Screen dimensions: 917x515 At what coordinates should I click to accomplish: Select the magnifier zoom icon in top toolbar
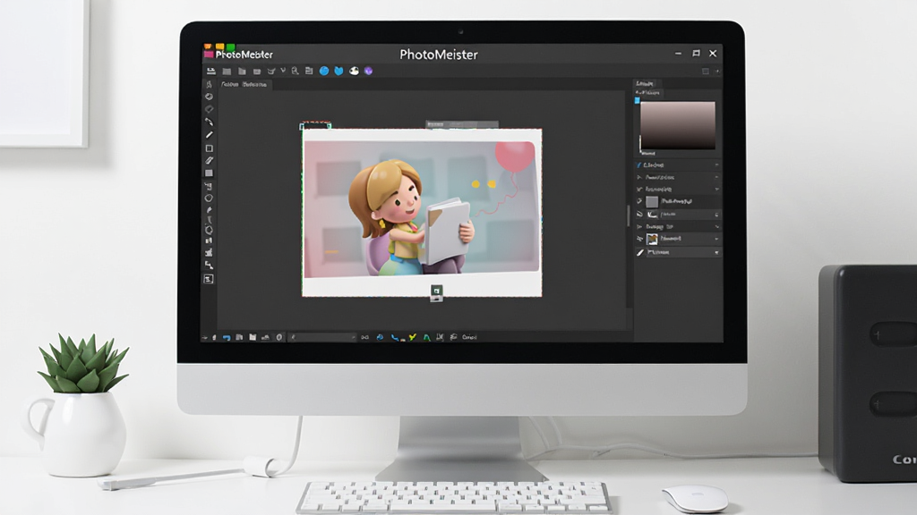296,71
